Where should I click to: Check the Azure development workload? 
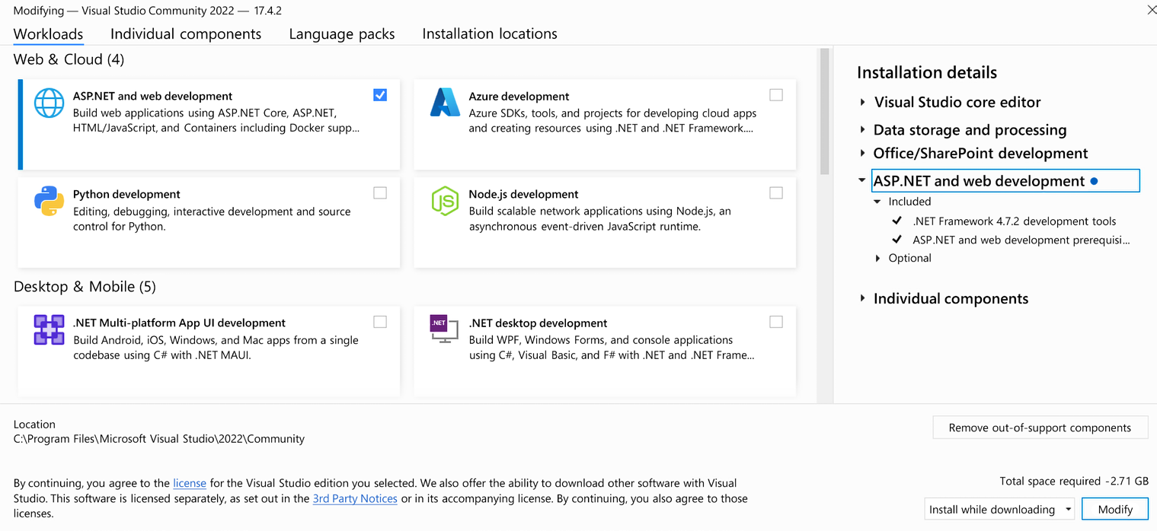tap(775, 95)
